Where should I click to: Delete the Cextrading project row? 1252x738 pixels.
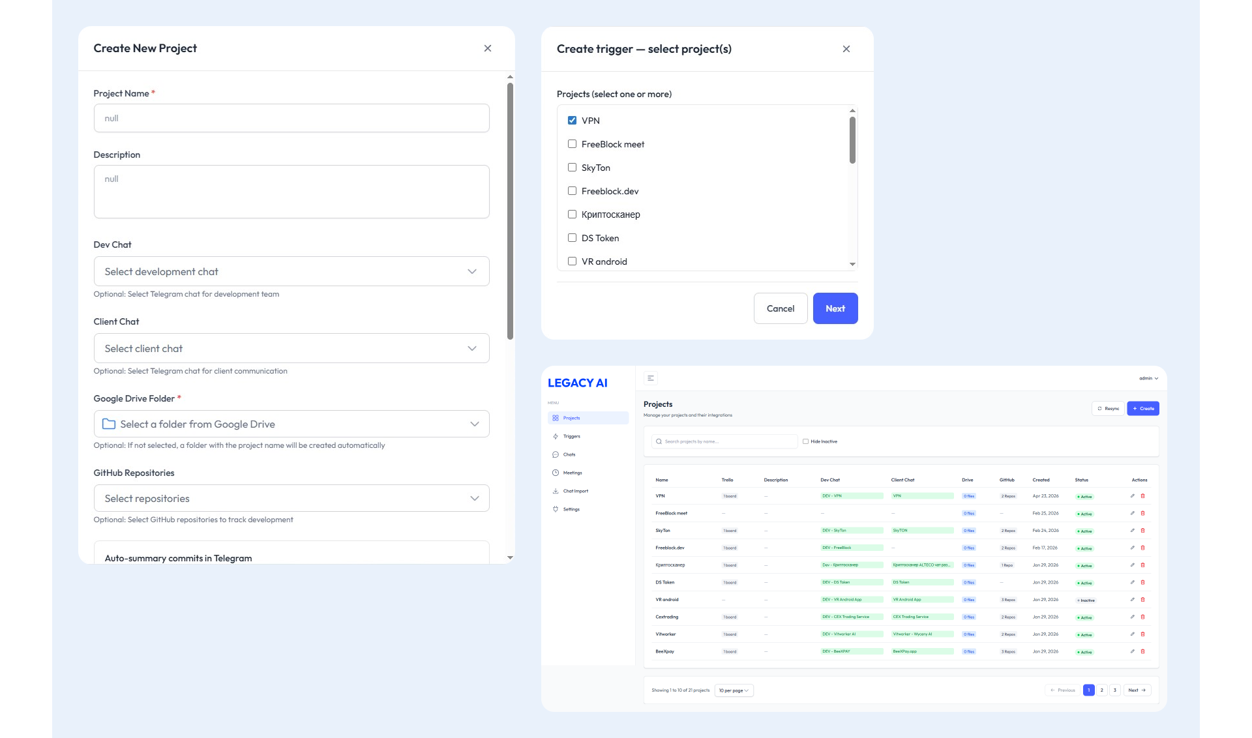tap(1142, 617)
